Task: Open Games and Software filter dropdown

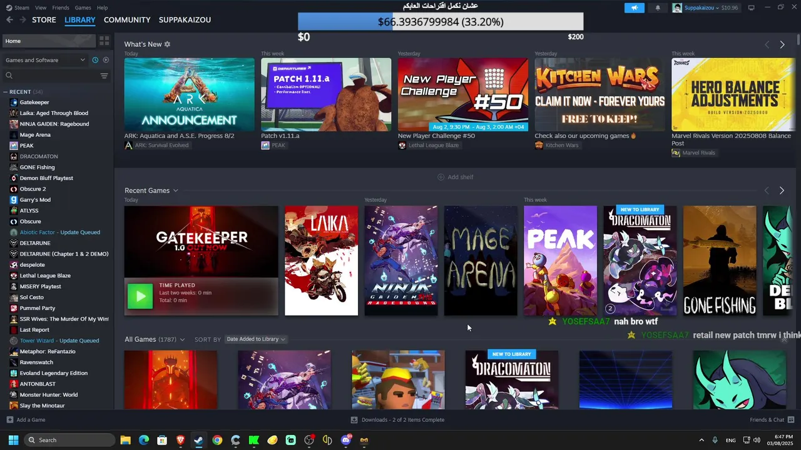Action: pos(45,60)
